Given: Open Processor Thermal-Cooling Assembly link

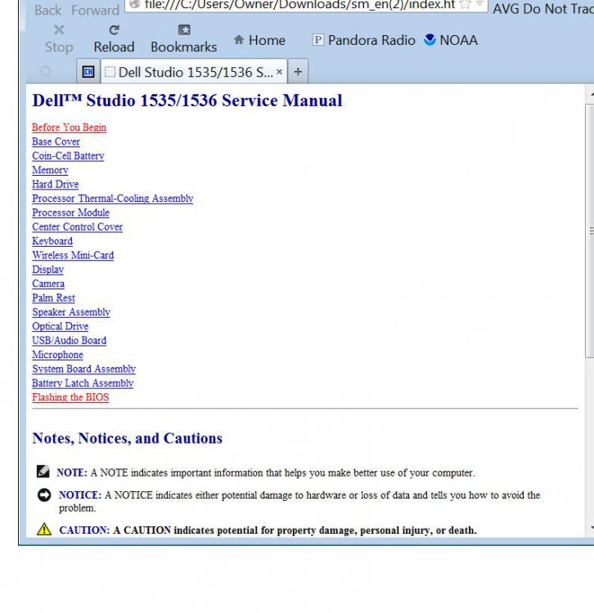Looking at the screenshot, I should (113, 199).
